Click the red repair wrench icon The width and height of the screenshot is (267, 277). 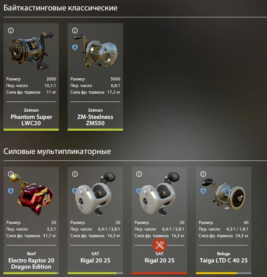pos(160,245)
